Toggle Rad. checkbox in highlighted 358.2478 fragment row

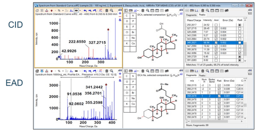tap(219, 96)
